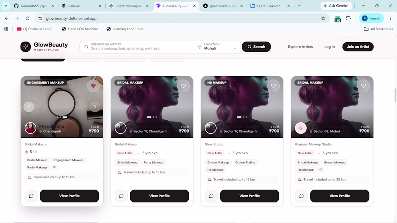
Task: Click the black Search button
Action: click(256, 47)
